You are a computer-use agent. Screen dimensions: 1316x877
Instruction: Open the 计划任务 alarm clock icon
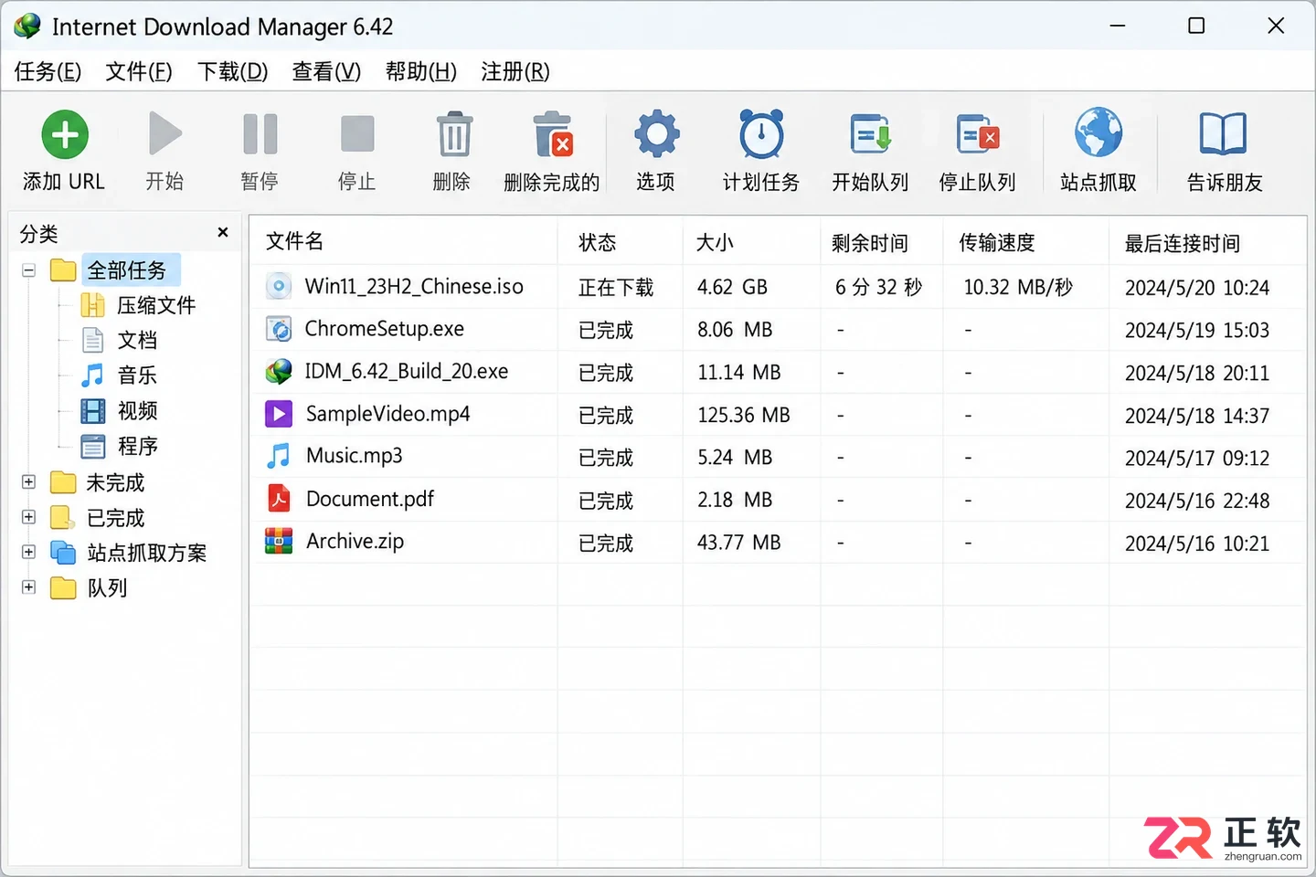[761, 134]
